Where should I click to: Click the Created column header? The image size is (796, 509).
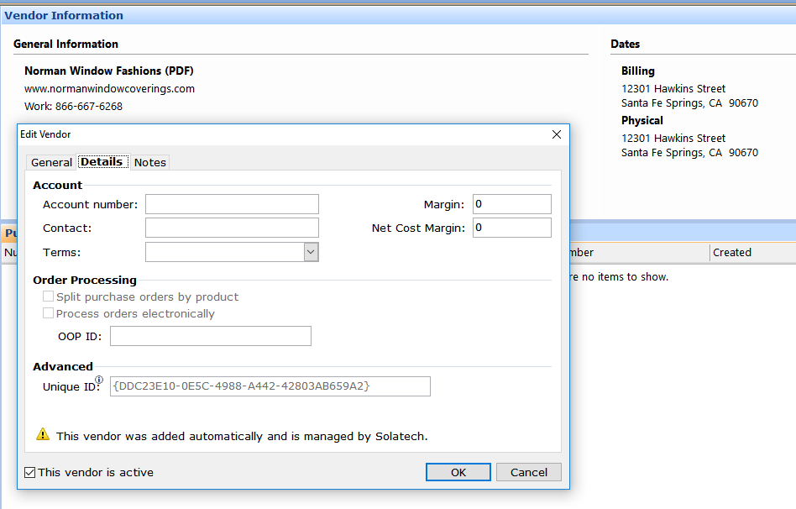[x=731, y=253]
